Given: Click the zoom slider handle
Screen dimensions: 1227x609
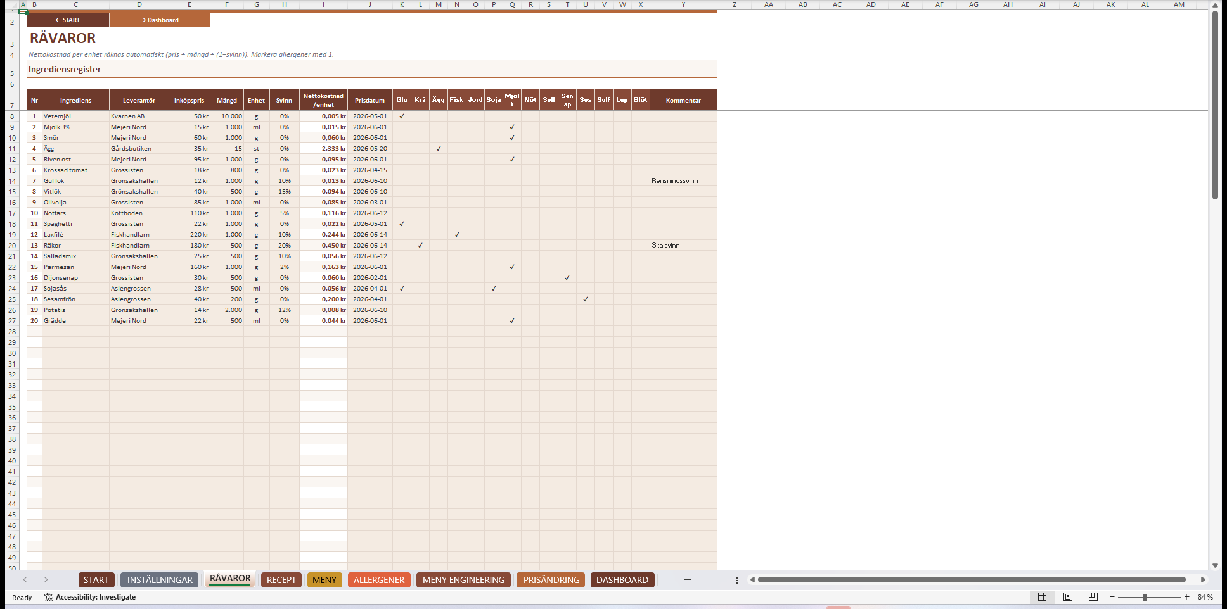Looking at the screenshot, I should 1145,597.
